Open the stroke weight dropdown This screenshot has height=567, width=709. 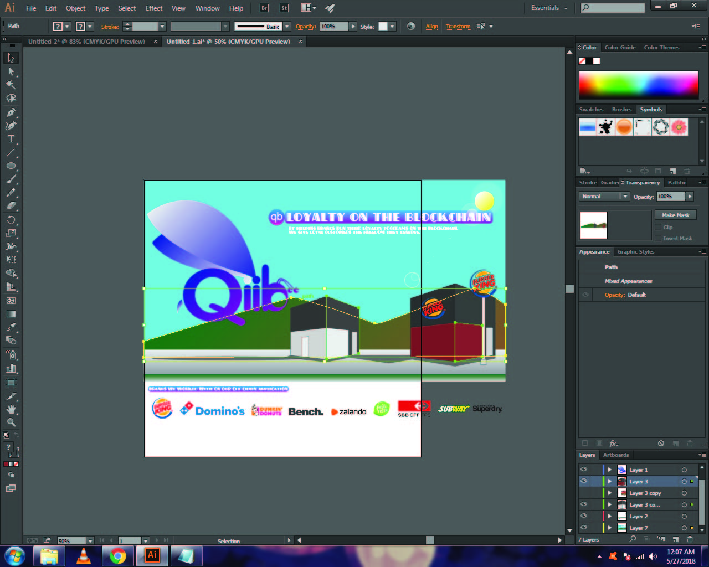pos(162,26)
